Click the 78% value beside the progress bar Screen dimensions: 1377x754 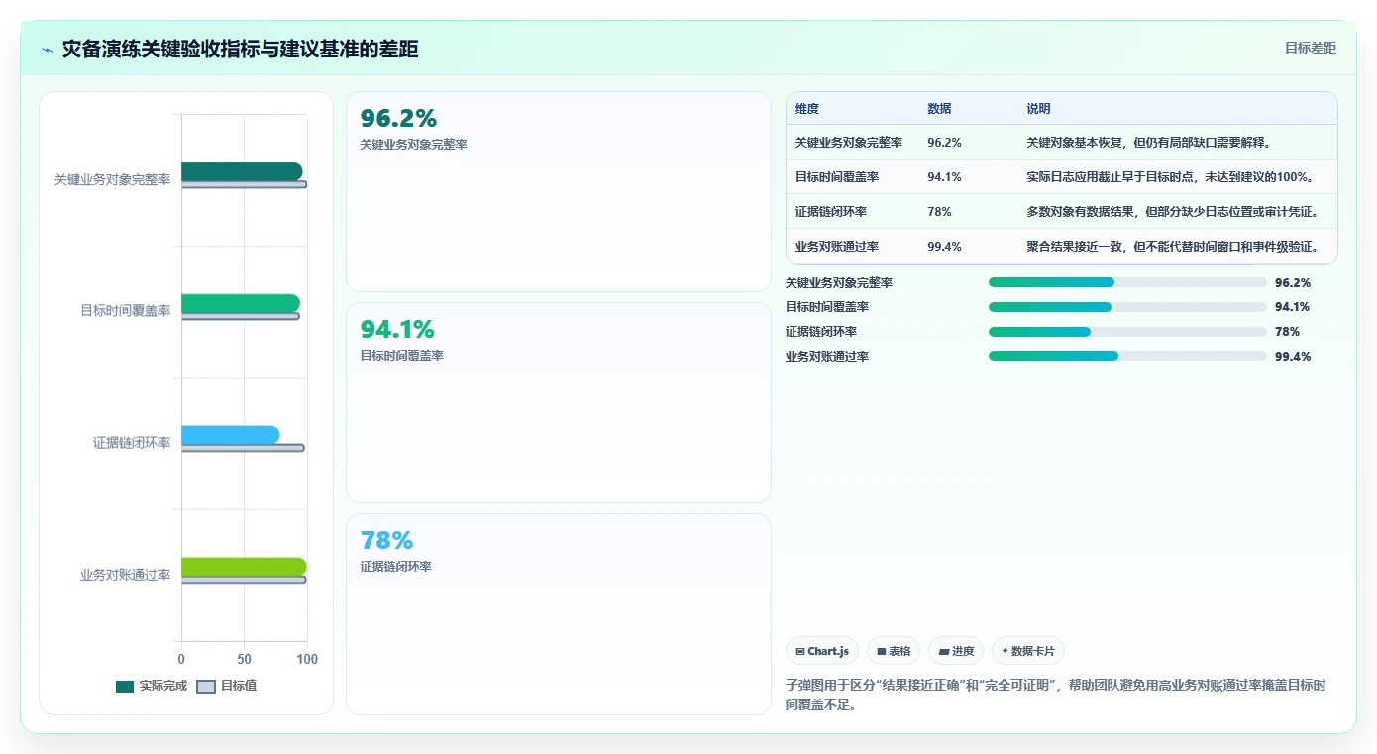(x=1288, y=332)
